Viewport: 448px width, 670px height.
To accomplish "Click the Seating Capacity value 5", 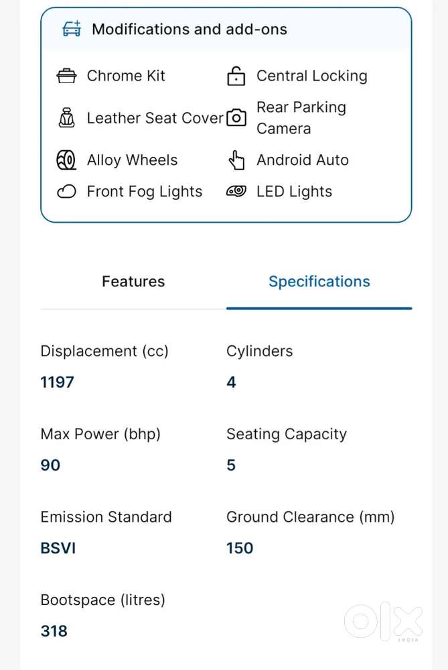I will point(230,465).
